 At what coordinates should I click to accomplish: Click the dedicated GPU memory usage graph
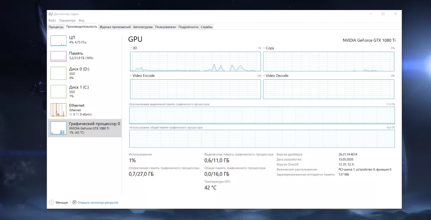[262, 115]
